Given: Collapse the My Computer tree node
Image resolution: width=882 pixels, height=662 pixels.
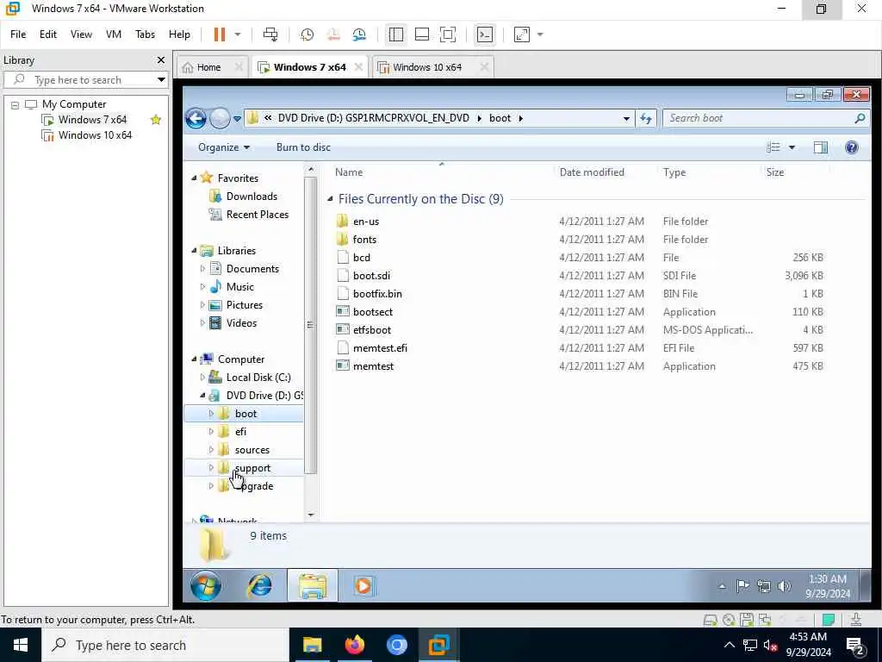Looking at the screenshot, I should pos(16,104).
